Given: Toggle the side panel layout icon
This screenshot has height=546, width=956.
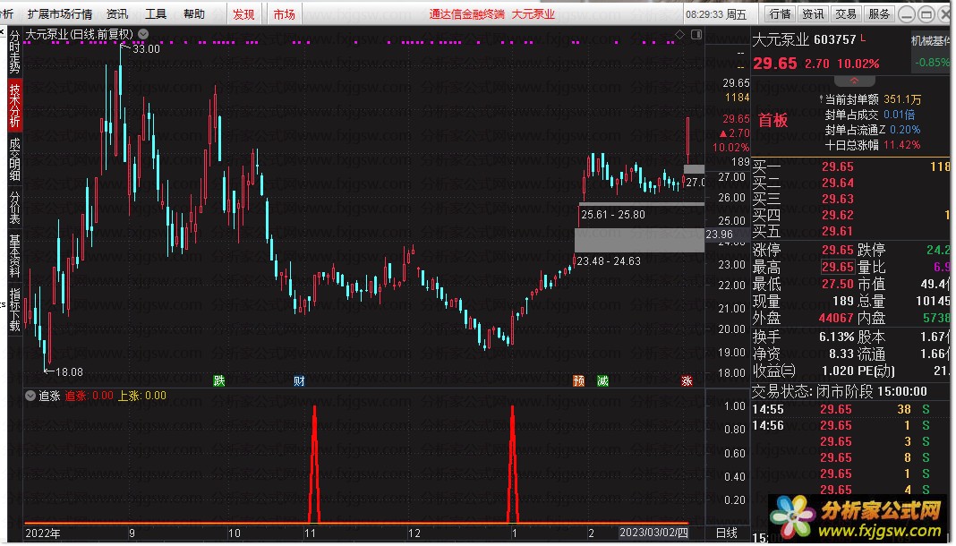Looking at the screenshot, I should click(696, 35).
